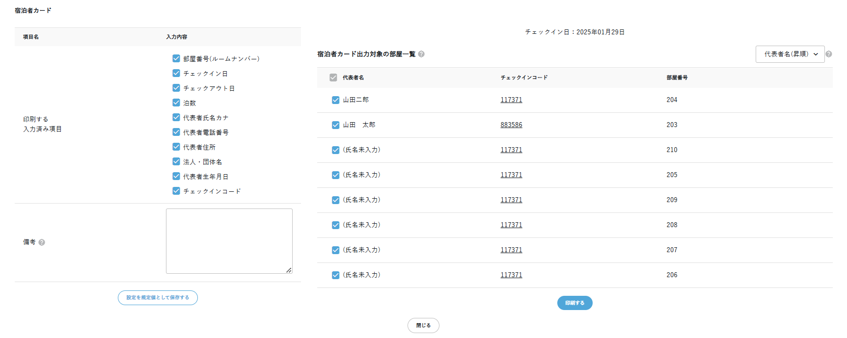847x338 pixels.
Task: Uncheck the row for room 206
Action: (x=335, y=275)
